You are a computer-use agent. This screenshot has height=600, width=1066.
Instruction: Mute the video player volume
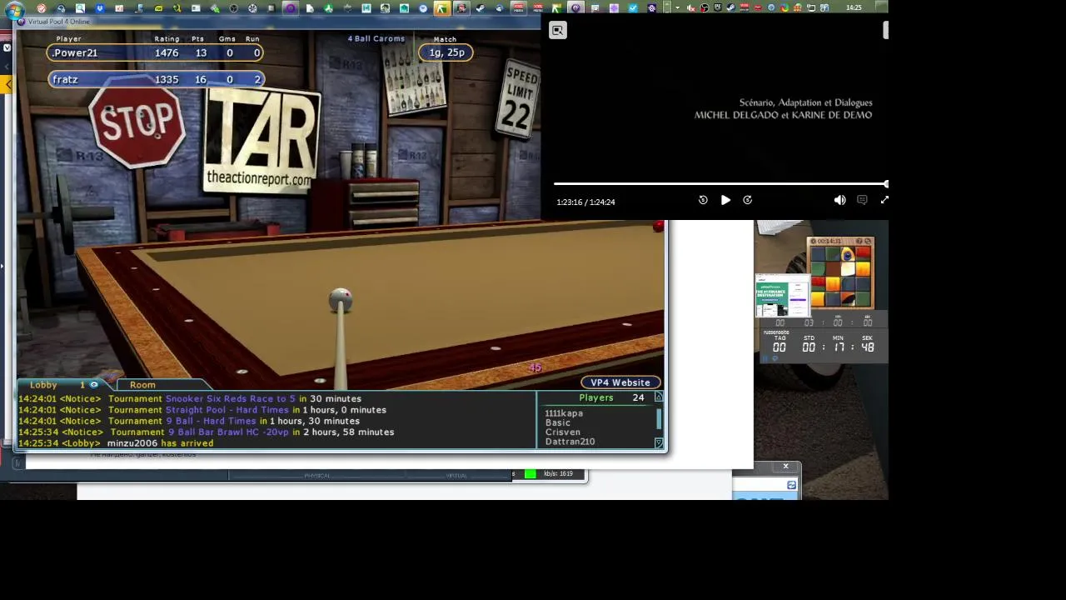coord(839,200)
